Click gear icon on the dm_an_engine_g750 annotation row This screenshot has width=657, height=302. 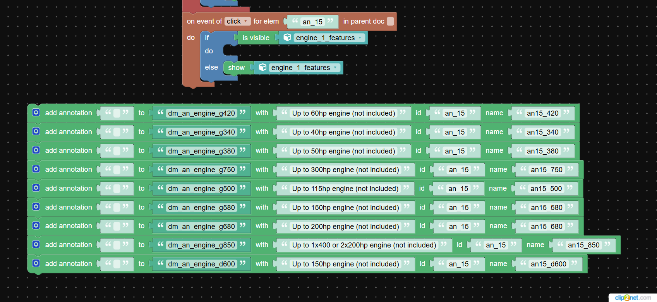(36, 169)
